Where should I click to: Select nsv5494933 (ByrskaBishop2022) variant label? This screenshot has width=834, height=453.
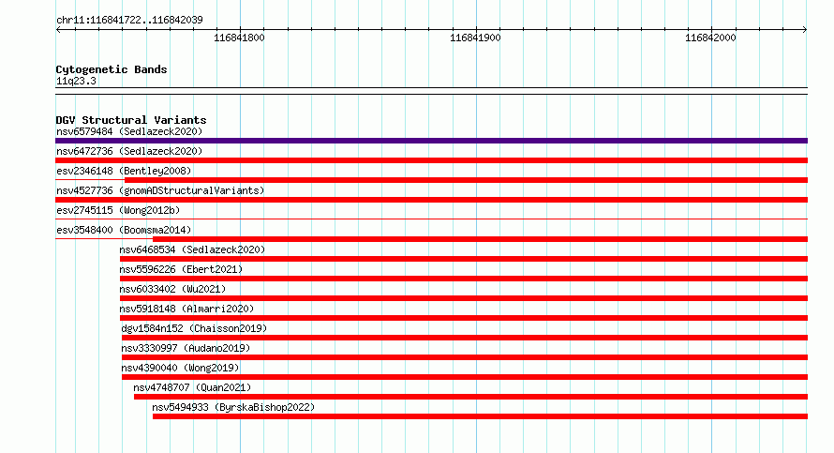click(233, 407)
